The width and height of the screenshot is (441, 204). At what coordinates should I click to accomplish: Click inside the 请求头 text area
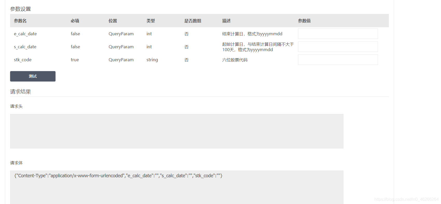(177, 131)
